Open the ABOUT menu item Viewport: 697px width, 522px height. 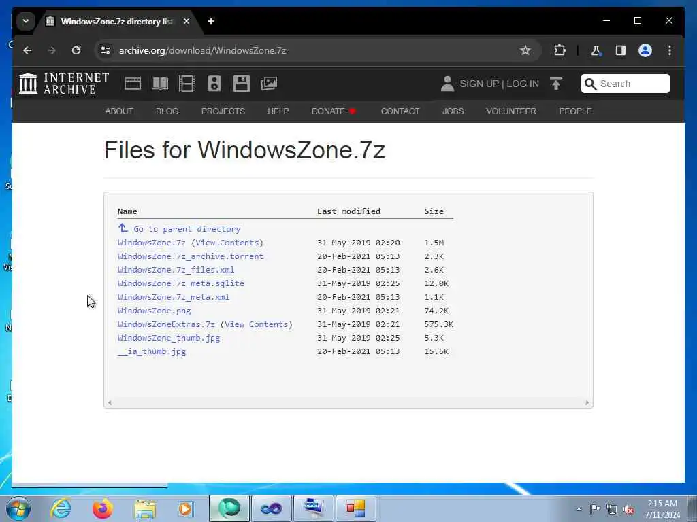[x=119, y=111]
